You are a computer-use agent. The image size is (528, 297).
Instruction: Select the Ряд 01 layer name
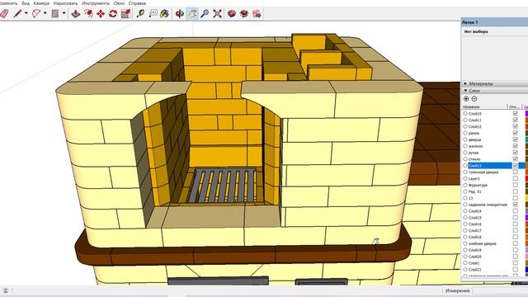[x=475, y=191]
